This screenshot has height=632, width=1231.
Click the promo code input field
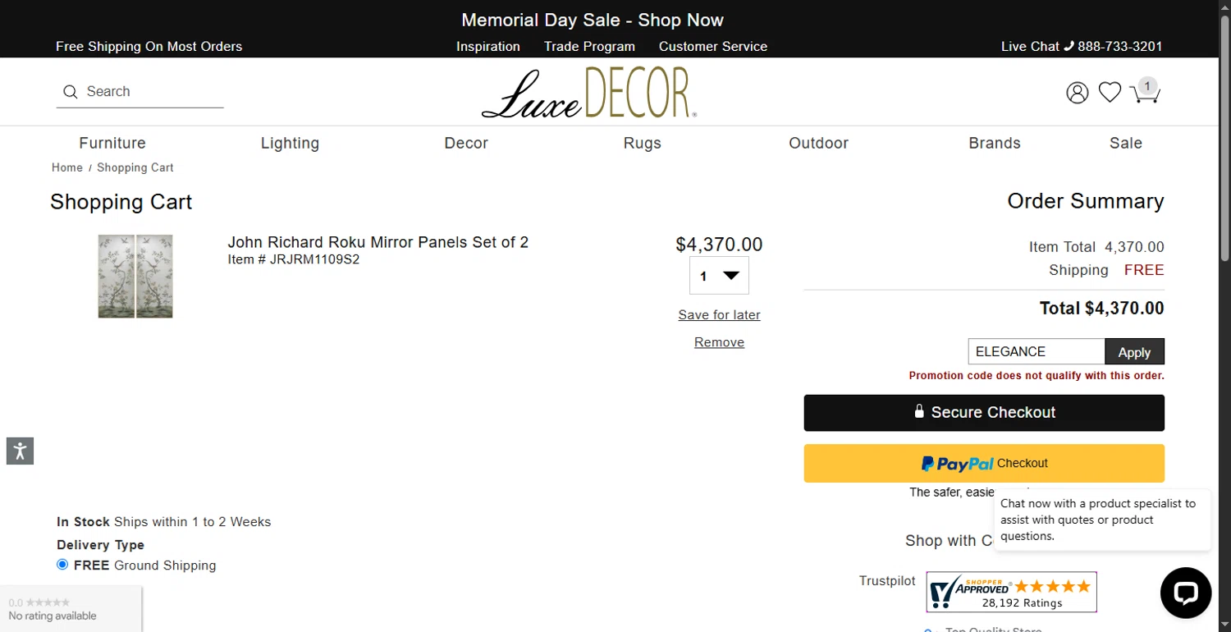click(x=1036, y=352)
